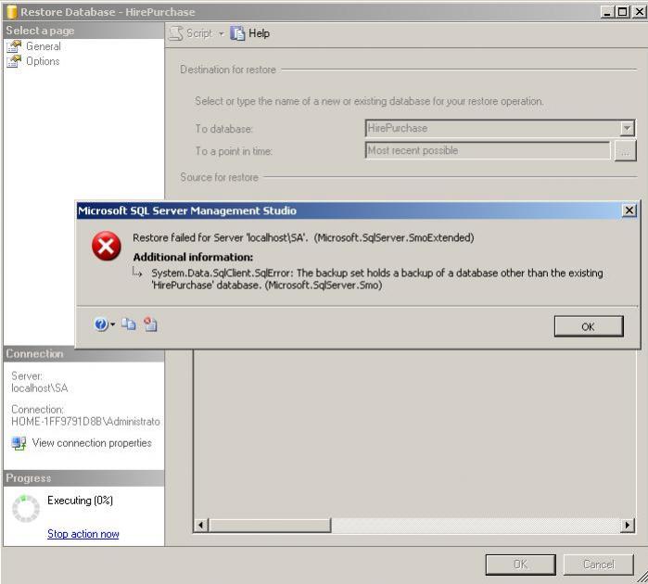Click the horizontal scrollbar thumb
648x584 pixels.
click(x=270, y=526)
